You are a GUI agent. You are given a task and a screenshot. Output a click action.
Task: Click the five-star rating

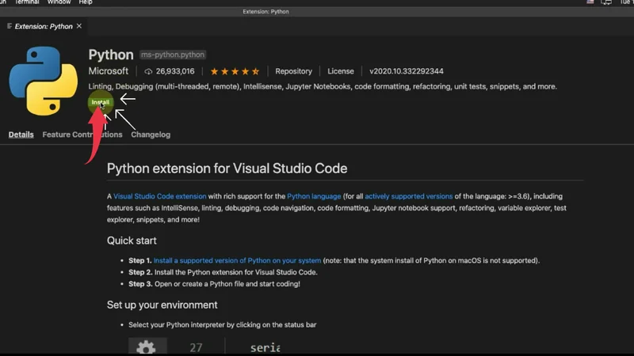234,71
